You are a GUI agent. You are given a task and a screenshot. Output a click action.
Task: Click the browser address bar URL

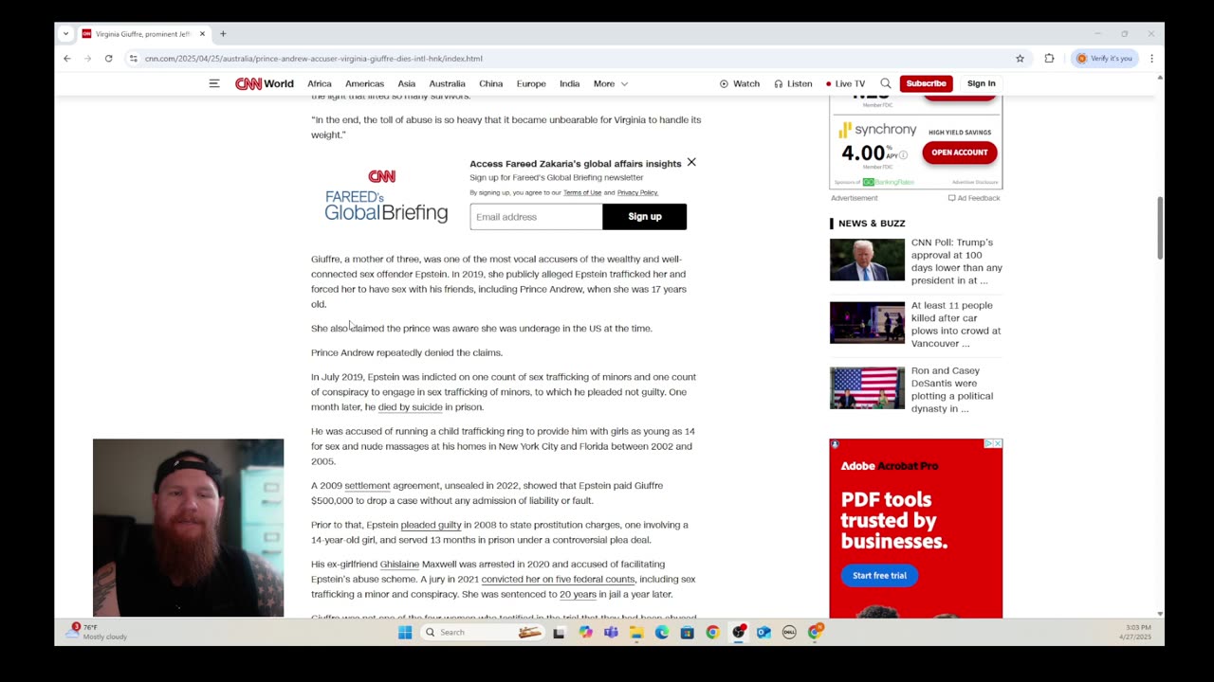(x=313, y=59)
